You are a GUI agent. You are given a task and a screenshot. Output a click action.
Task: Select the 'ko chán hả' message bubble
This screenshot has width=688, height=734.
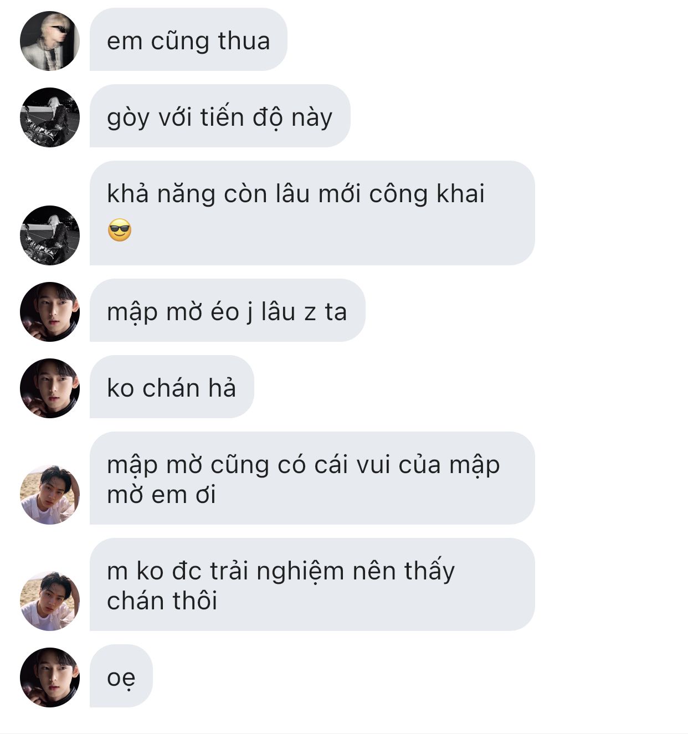click(x=172, y=387)
